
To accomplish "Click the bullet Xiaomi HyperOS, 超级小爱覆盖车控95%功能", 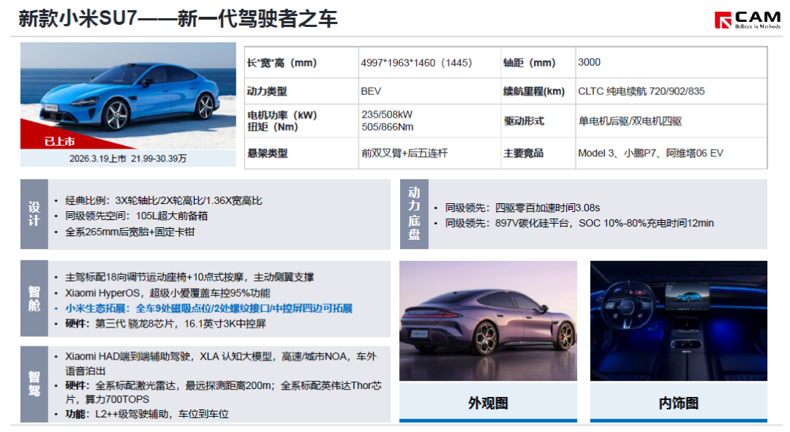I will pyautogui.click(x=168, y=293).
